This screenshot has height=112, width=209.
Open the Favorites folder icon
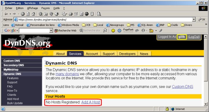46,14
